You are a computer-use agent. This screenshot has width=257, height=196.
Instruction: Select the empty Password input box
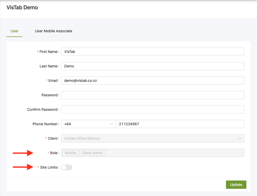tap(153, 95)
